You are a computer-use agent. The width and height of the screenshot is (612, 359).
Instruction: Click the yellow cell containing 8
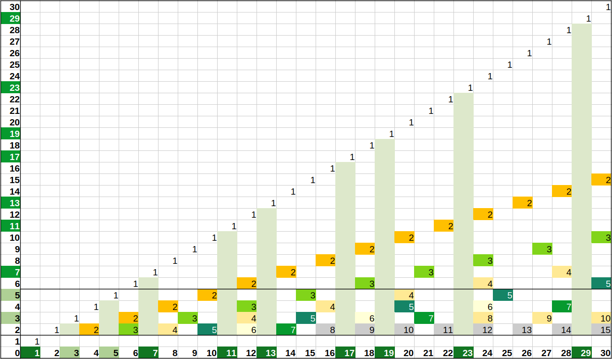point(483,318)
